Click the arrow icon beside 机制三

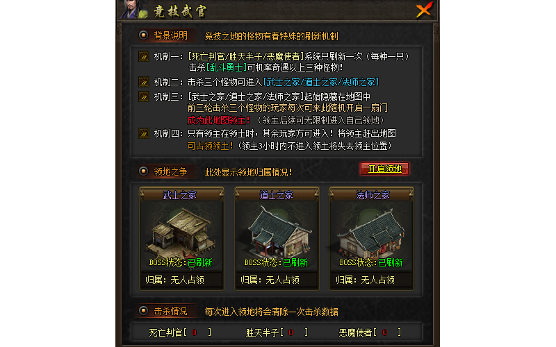tap(144, 96)
